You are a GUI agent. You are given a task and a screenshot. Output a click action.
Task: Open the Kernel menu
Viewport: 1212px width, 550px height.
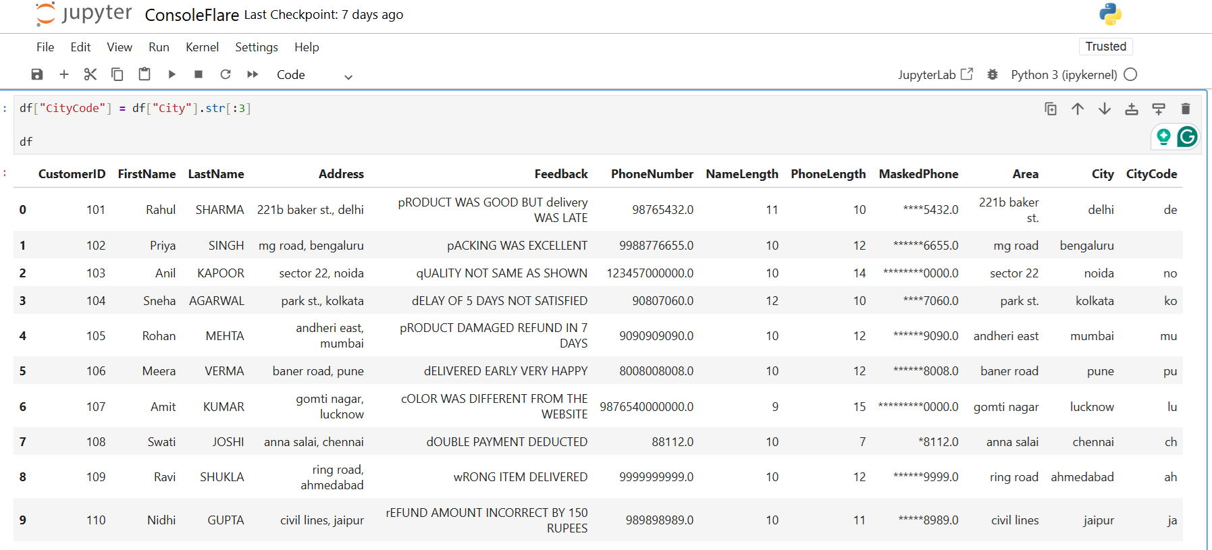202,47
